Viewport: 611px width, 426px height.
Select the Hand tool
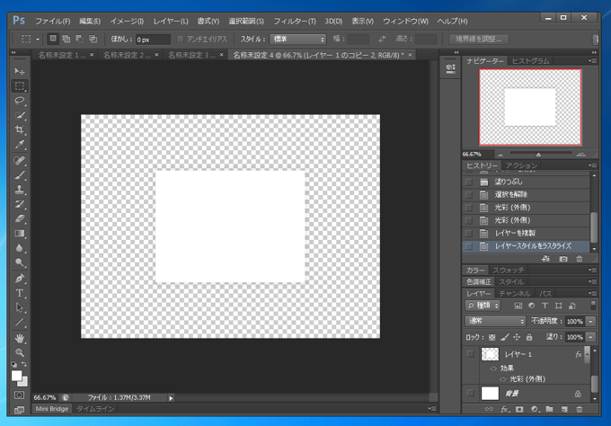pos(19,338)
